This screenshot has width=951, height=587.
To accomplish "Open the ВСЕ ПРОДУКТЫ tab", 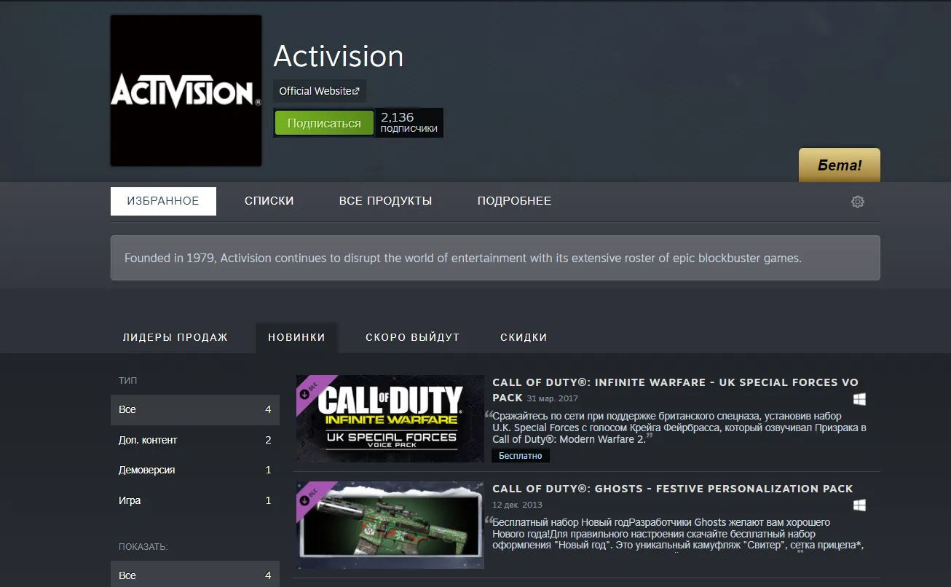I will (385, 201).
